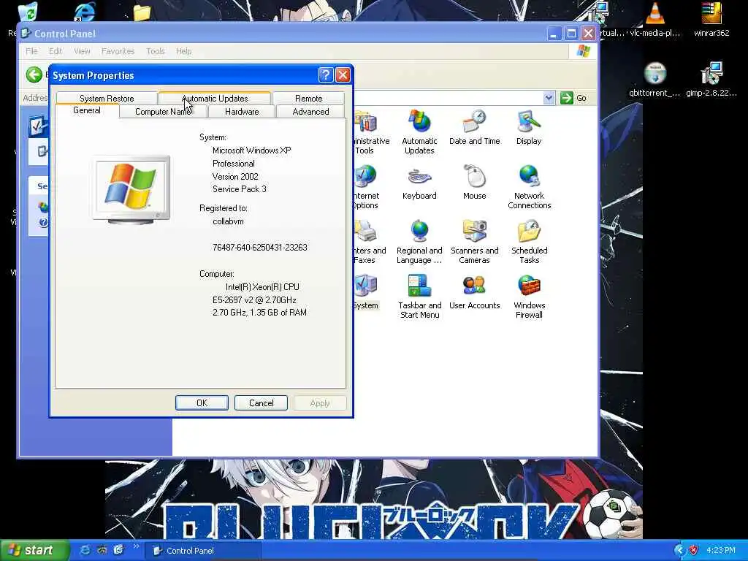Screen dimensions: 748x561
Task: Open Printers and Faxes icon
Action: (x=370, y=242)
